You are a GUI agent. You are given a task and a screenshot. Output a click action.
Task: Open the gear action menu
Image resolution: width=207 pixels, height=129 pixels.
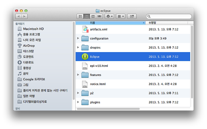(x=109, y=16)
